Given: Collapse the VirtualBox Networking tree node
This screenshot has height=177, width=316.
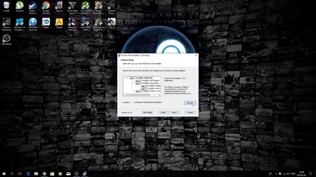Looking at the screenshot, I should coord(132,83).
